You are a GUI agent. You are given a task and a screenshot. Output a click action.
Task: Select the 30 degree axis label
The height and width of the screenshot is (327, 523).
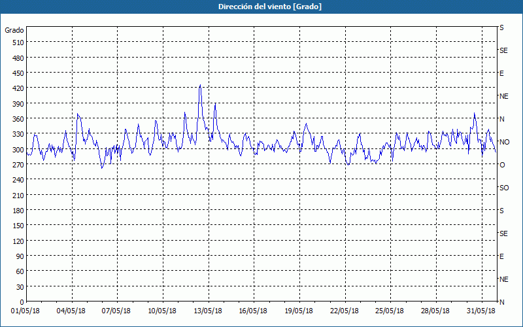20,287
